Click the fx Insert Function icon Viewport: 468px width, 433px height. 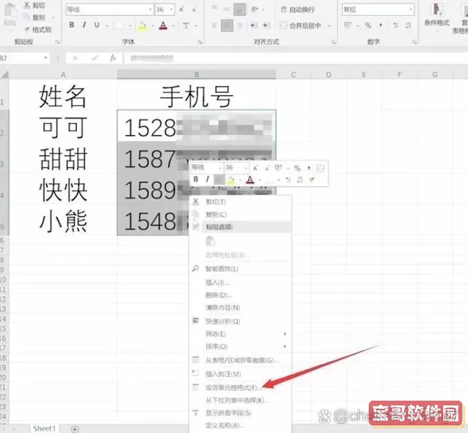click(113, 58)
